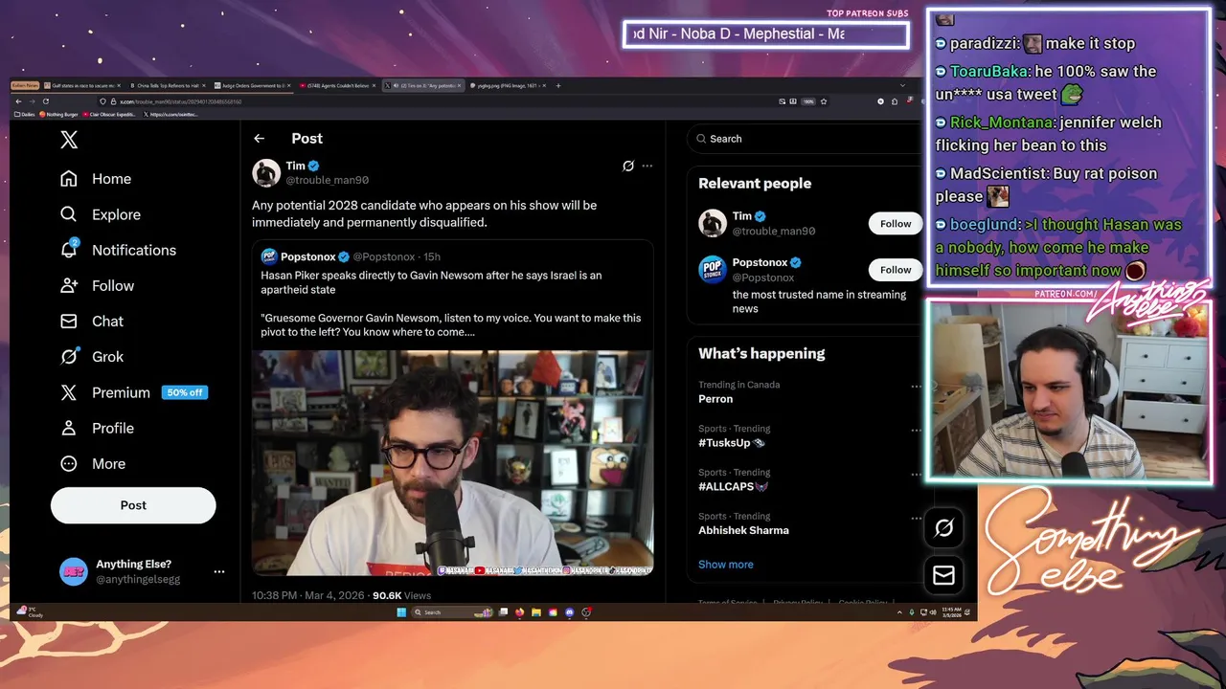1226x689 pixels.
Task: Bookmark the page with the star icon
Action: point(824,101)
